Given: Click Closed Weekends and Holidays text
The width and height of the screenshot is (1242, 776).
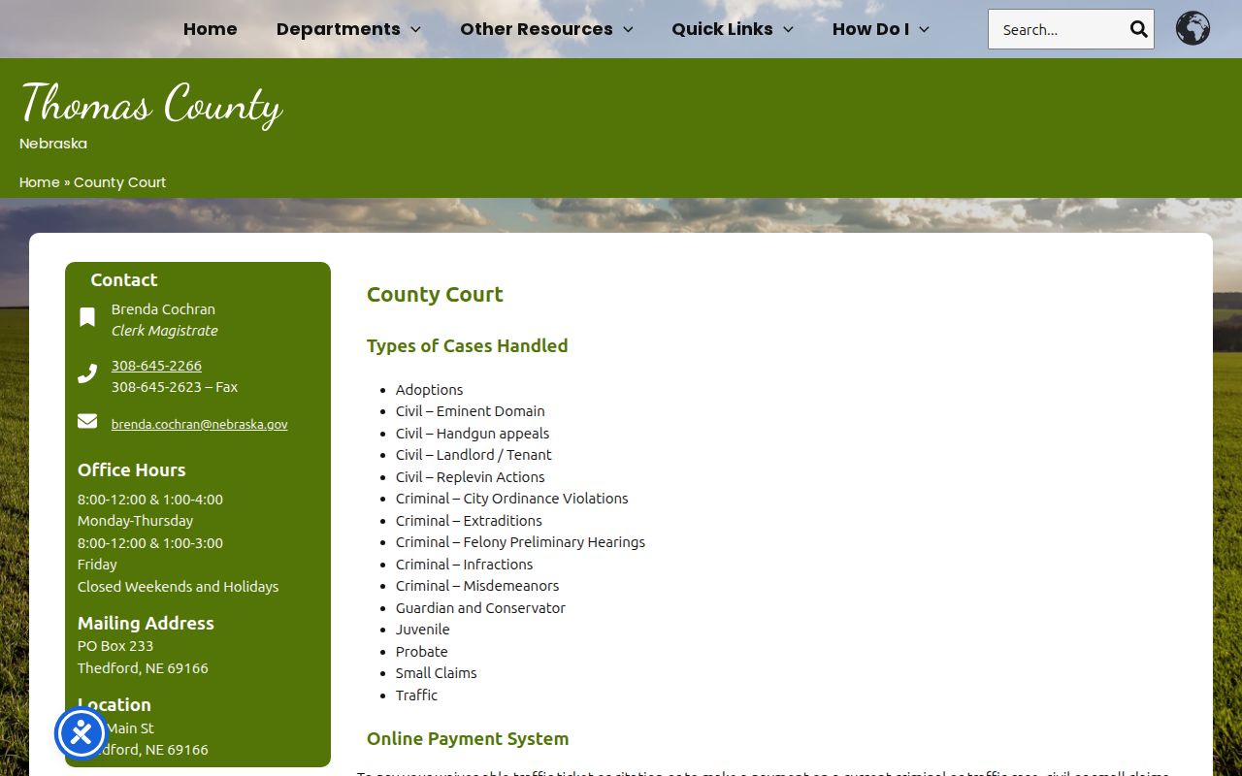Looking at the screenshot, I should pyautogui.click(x=178, y=587).
